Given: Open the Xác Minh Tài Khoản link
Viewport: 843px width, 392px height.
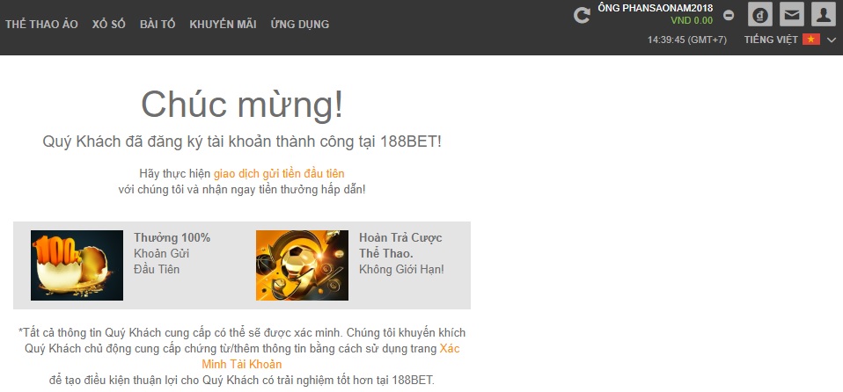Looking at the screenshot, I should coord(331,357).
